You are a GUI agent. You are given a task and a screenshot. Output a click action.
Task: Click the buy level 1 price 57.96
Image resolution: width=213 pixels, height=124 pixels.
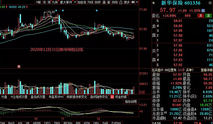[178, 45]
